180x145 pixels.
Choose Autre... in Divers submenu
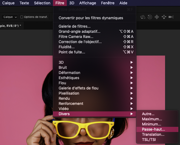(157, 114)
